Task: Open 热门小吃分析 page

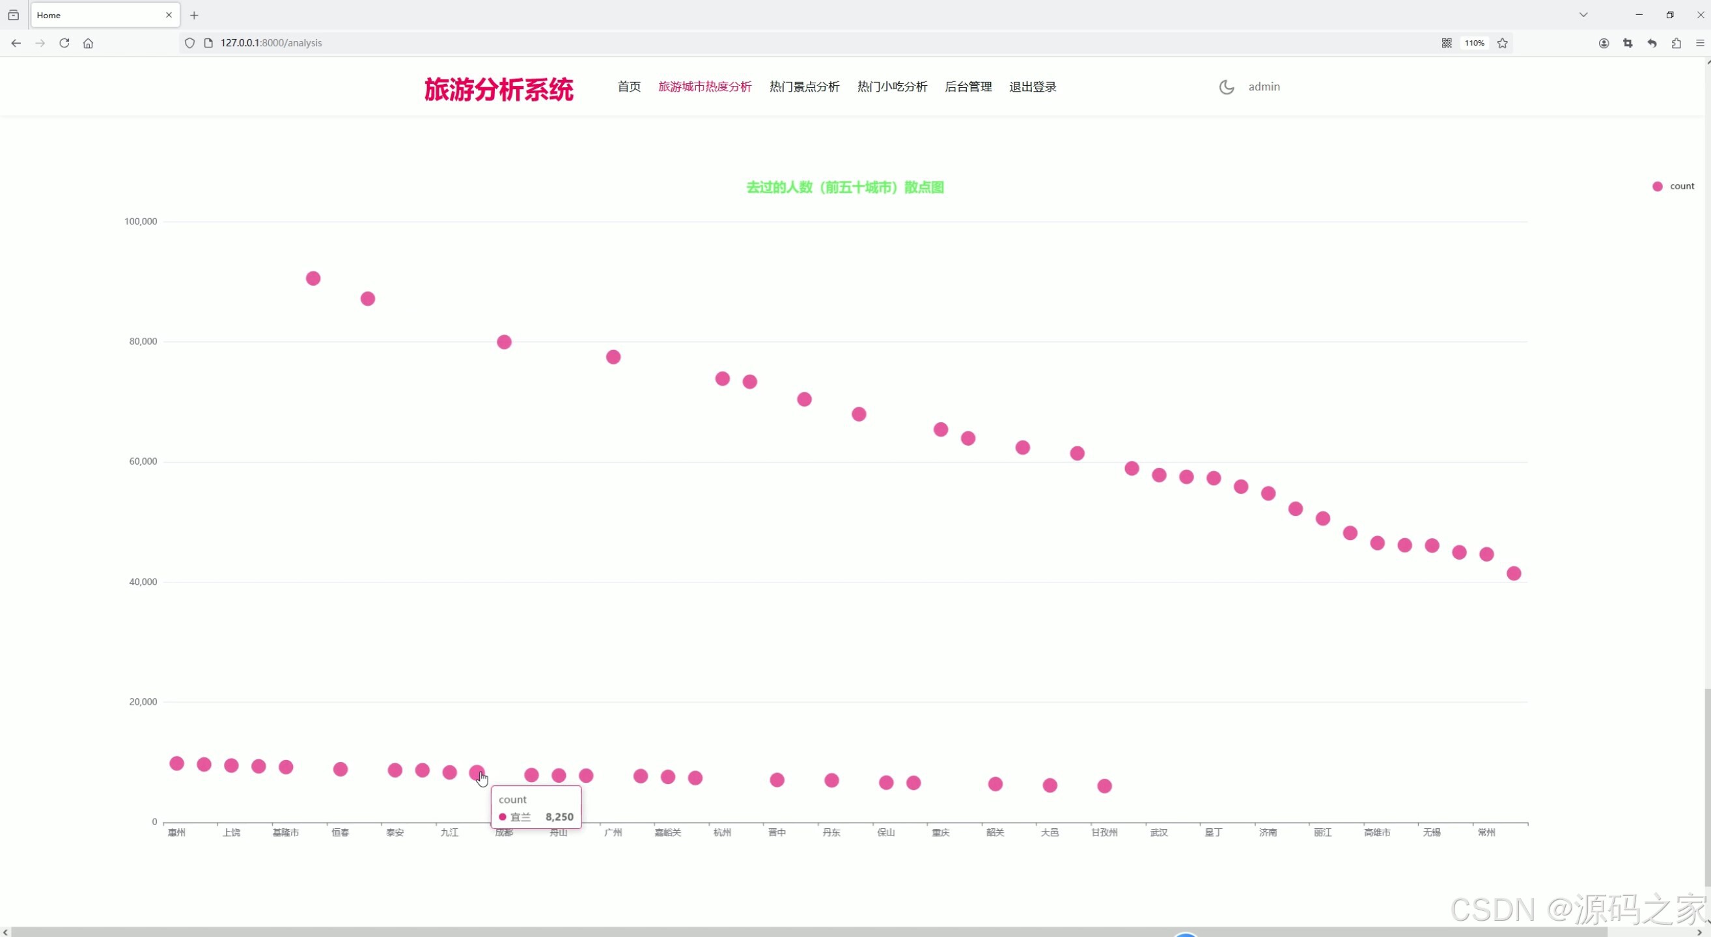Action: click(x=891, y=87)
